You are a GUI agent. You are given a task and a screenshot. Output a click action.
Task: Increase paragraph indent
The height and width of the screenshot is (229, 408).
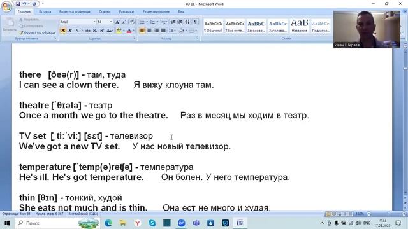pyautogui.click(x=180, y=22)
